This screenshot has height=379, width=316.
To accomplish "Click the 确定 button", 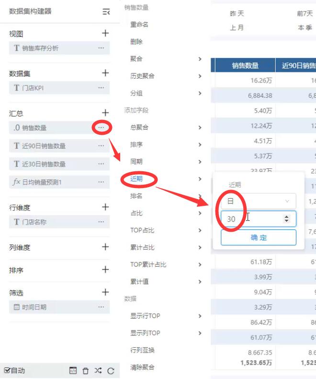I will 259,237.
